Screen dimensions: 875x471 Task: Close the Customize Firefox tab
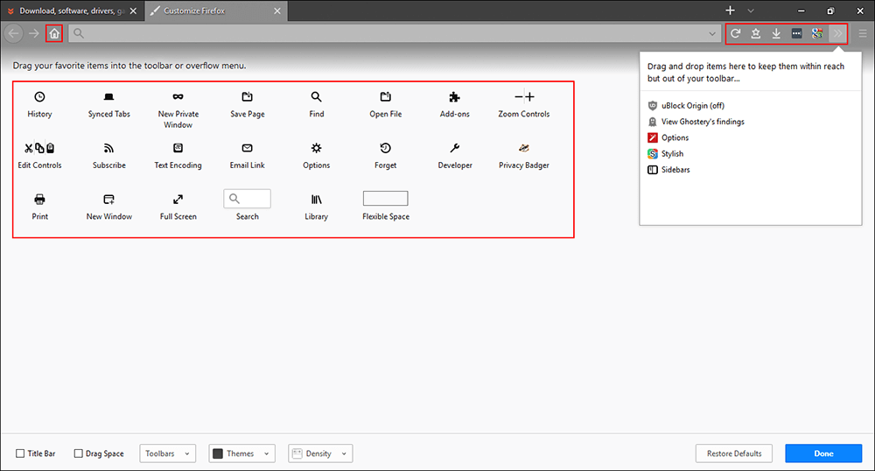point(277,11)
